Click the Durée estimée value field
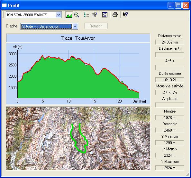 click(x=169, y=80)
